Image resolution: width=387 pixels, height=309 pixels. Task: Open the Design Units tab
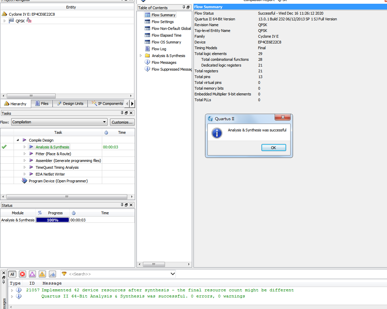[70, 104]
